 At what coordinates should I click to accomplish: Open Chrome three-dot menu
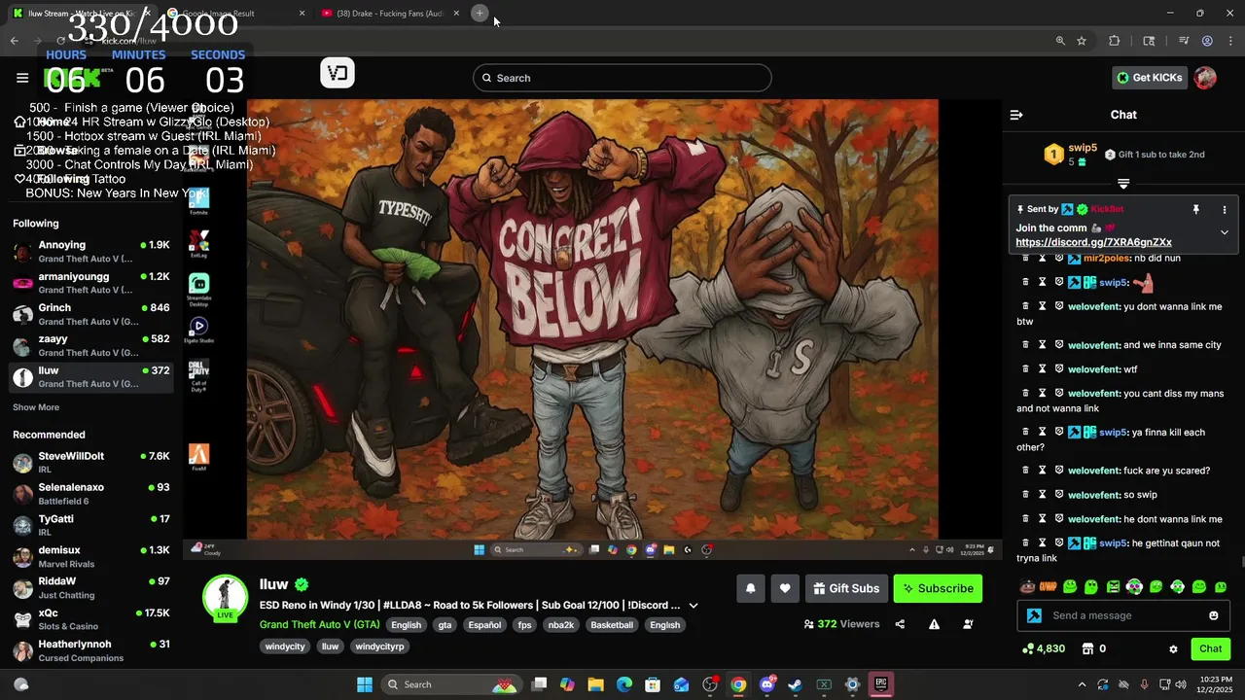pos(1230,41)
